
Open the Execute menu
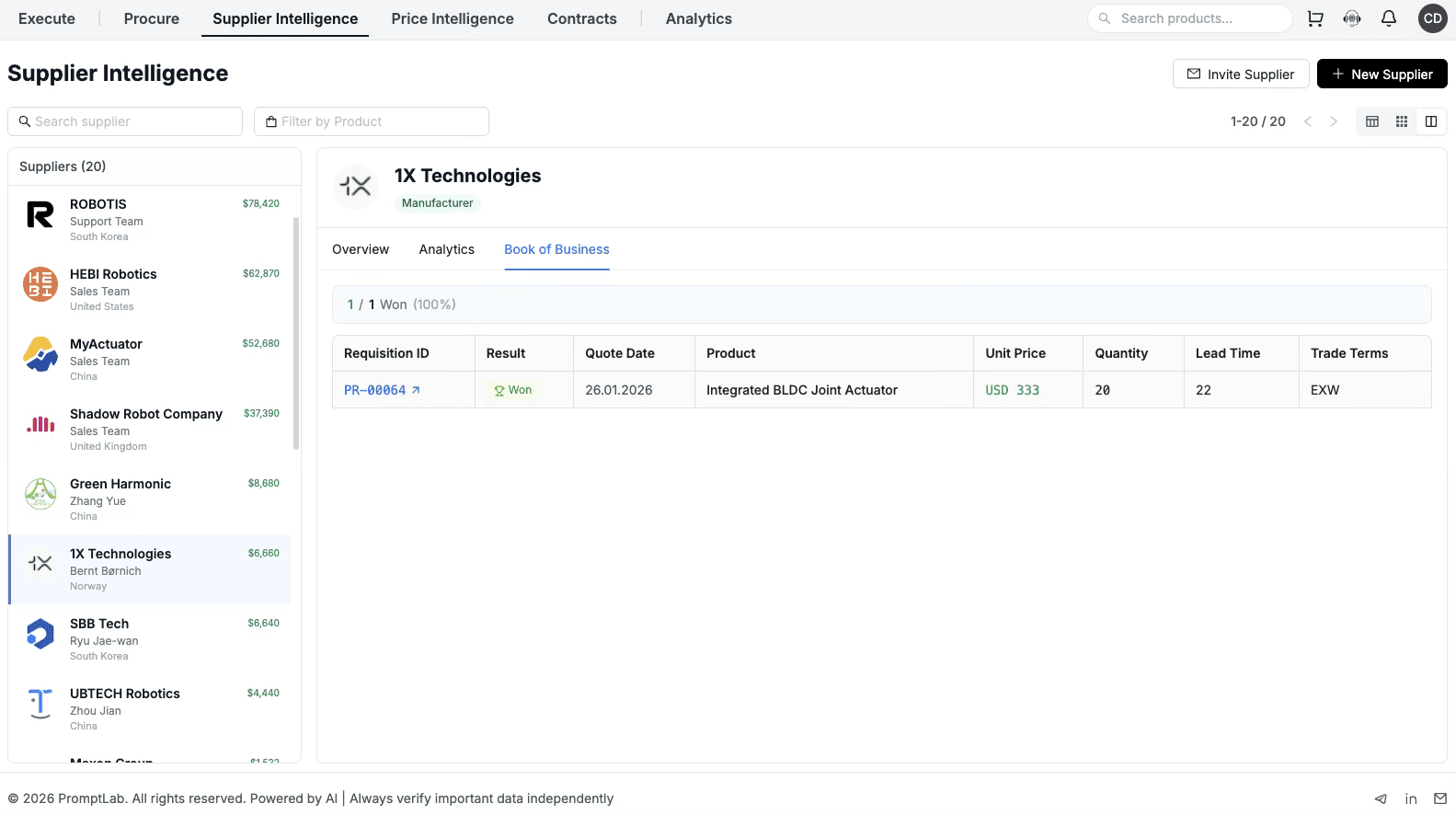pos(47,18)
